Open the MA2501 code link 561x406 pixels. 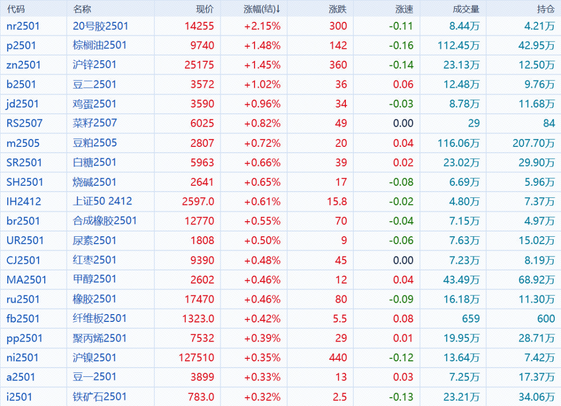pyautogui.click(x=26, y=279)
